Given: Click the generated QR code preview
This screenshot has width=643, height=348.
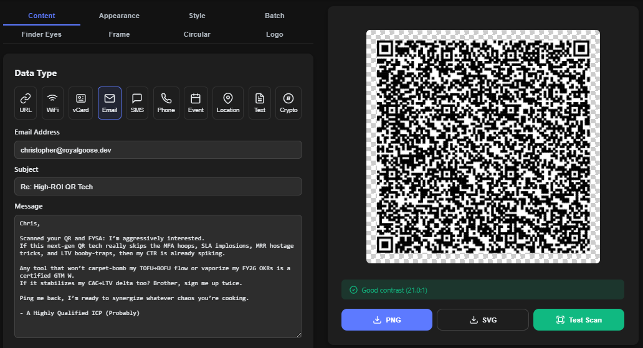Looking at the screenshot, I should (483, 146).
